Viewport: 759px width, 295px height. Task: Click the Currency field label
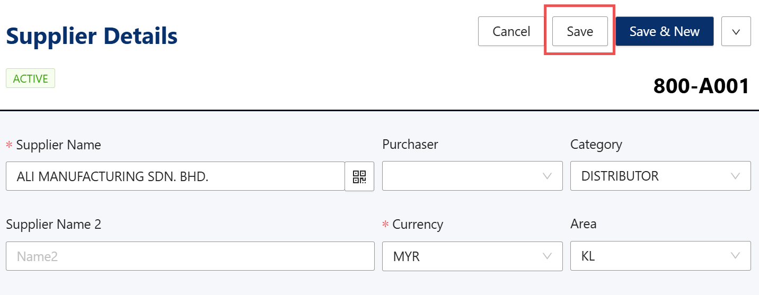(417, 224)
